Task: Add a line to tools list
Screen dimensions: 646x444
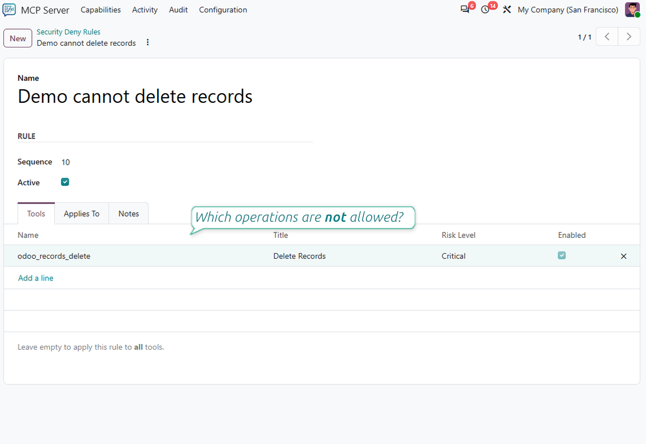Action: point(35,278)
